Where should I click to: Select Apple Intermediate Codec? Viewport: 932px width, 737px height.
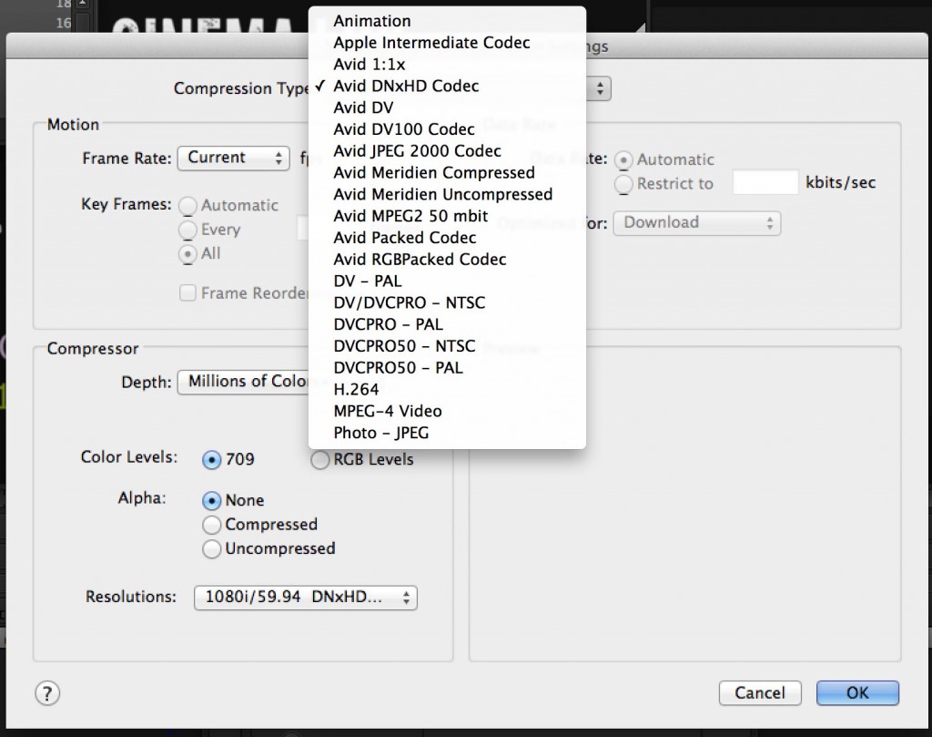pos(447,43)
